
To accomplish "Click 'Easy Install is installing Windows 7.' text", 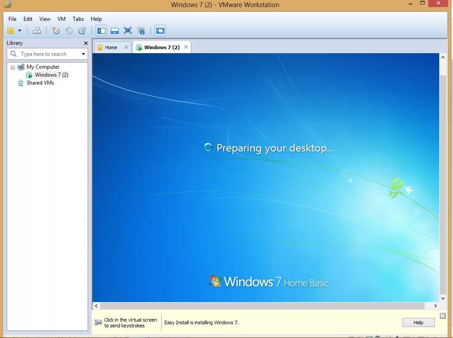I will [201, 322].
